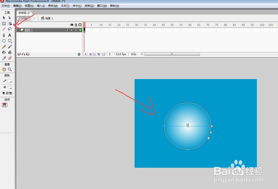The image size is (278, 189).
Task: Open the 修改(M) menu
Action: [53, 6]
